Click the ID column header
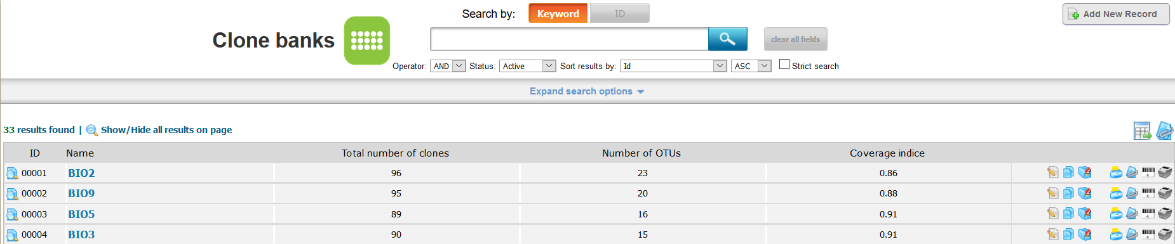The height and width of the screenshot is (244, 1175). coord(35,153)
